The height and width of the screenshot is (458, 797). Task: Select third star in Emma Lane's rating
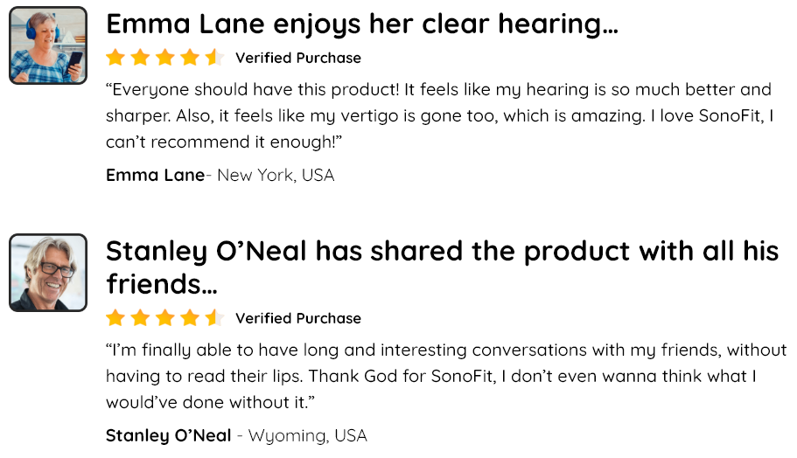pos(165,58)
